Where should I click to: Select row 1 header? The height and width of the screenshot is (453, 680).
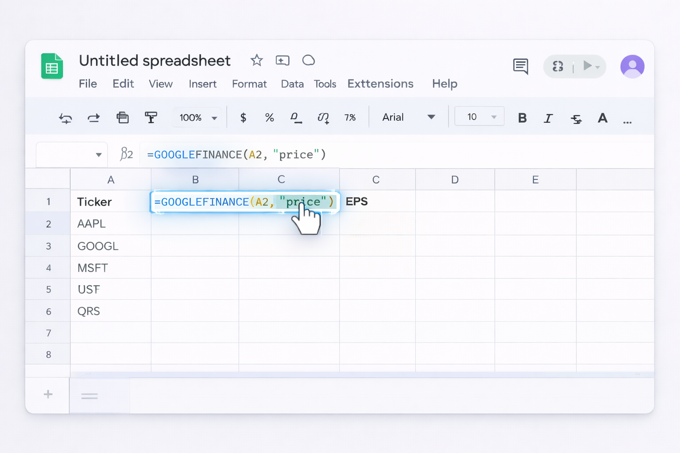[48, 202]
